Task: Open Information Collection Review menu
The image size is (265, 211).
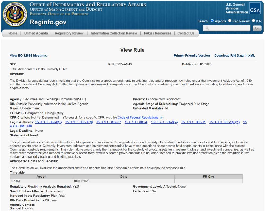Action: click(x=114, y=33)
